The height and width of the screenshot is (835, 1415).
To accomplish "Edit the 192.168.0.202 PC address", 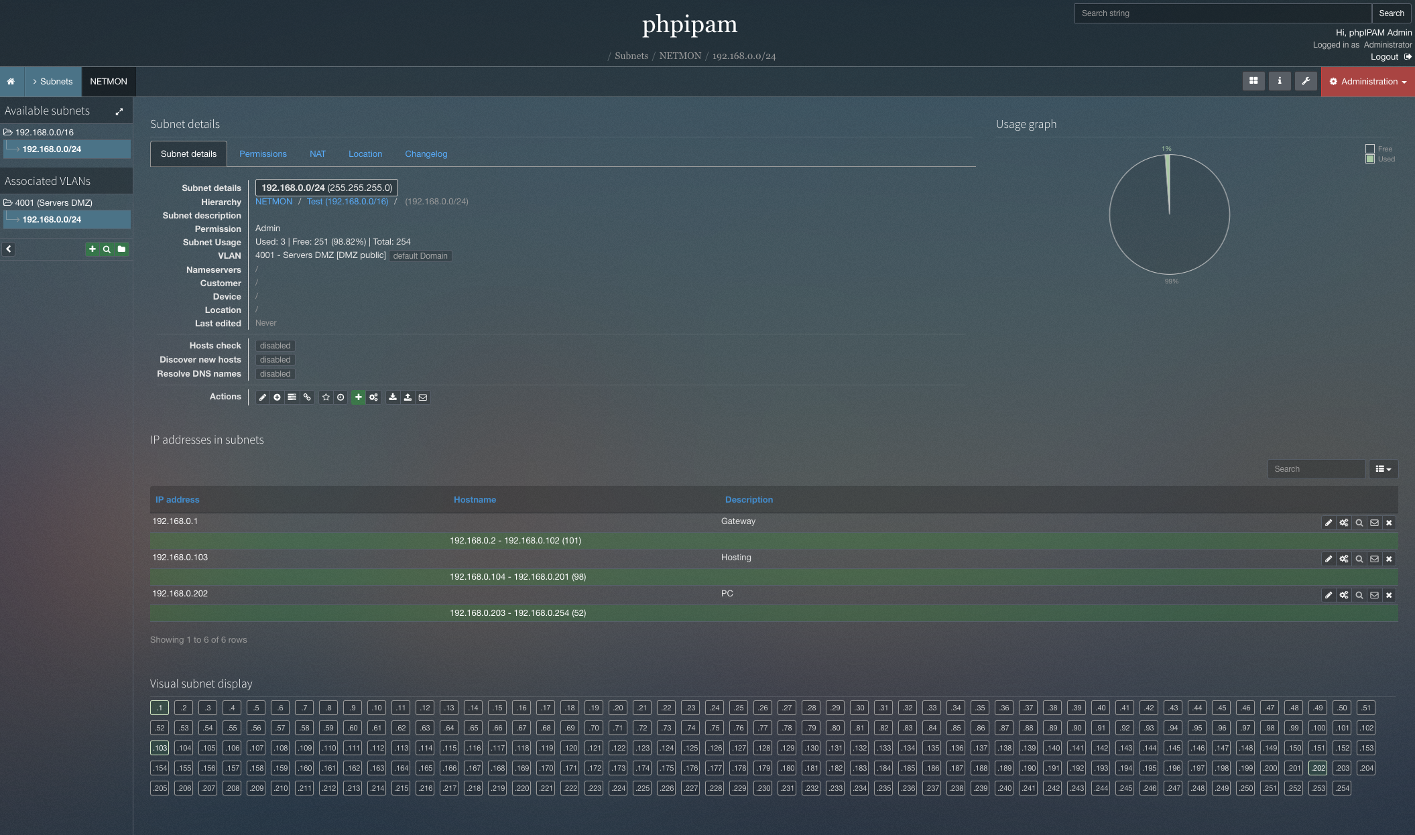I will tap(1329, 595).
